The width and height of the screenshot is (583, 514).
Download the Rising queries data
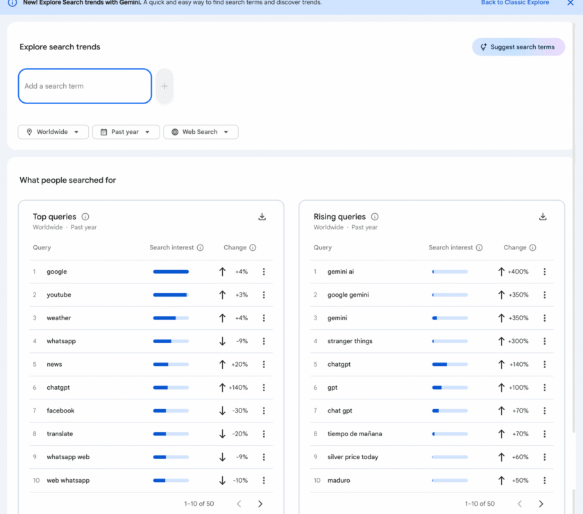[543, 217]
